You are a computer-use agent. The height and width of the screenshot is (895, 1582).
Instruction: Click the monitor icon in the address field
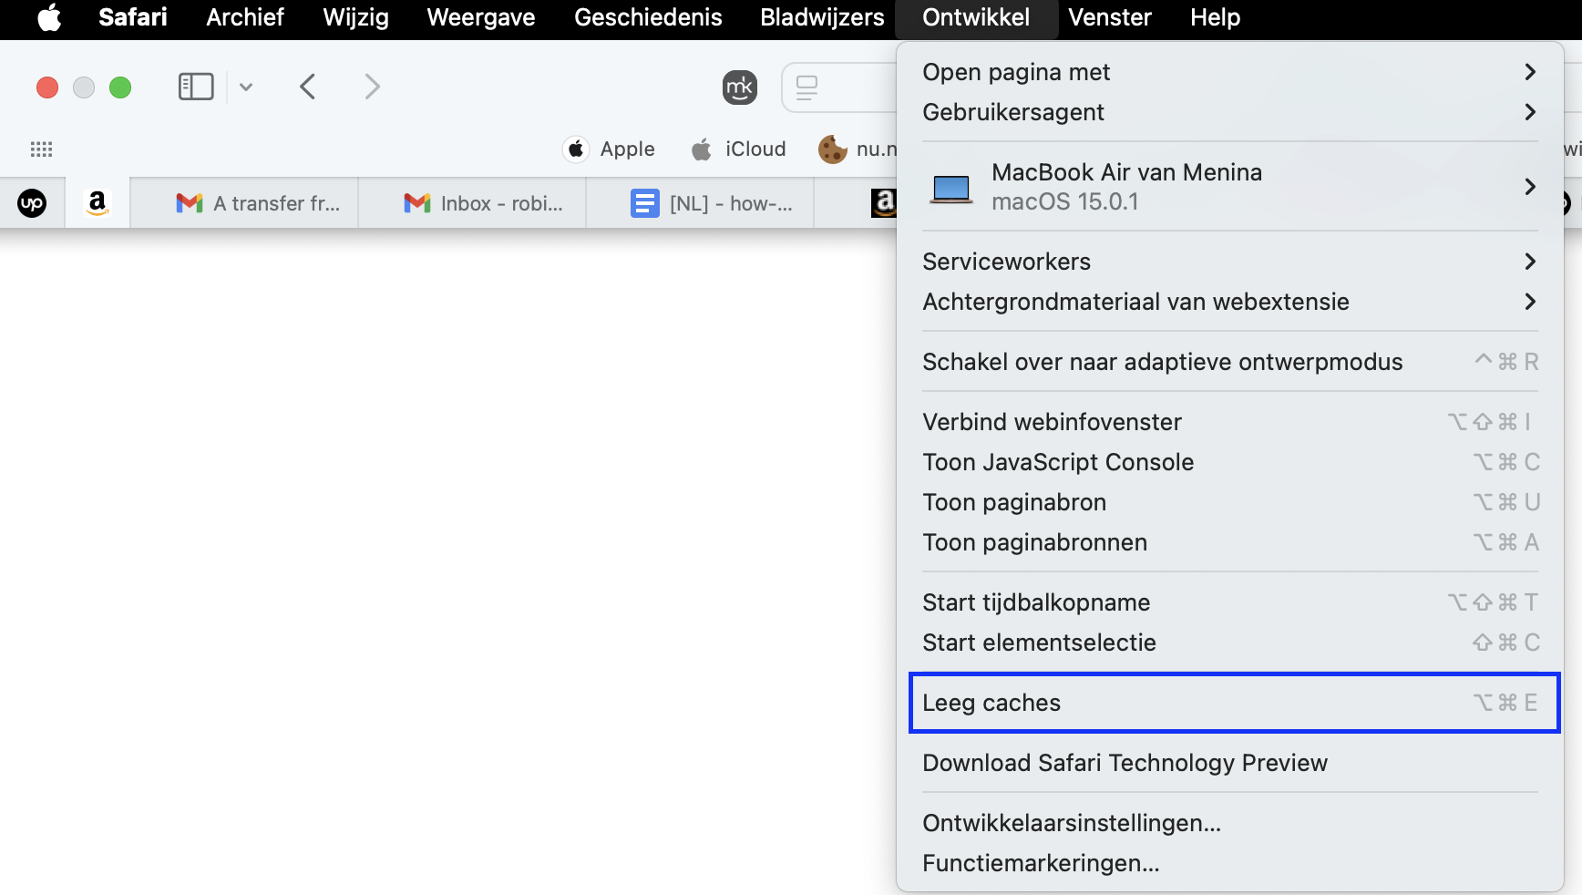tap(806, 87)
